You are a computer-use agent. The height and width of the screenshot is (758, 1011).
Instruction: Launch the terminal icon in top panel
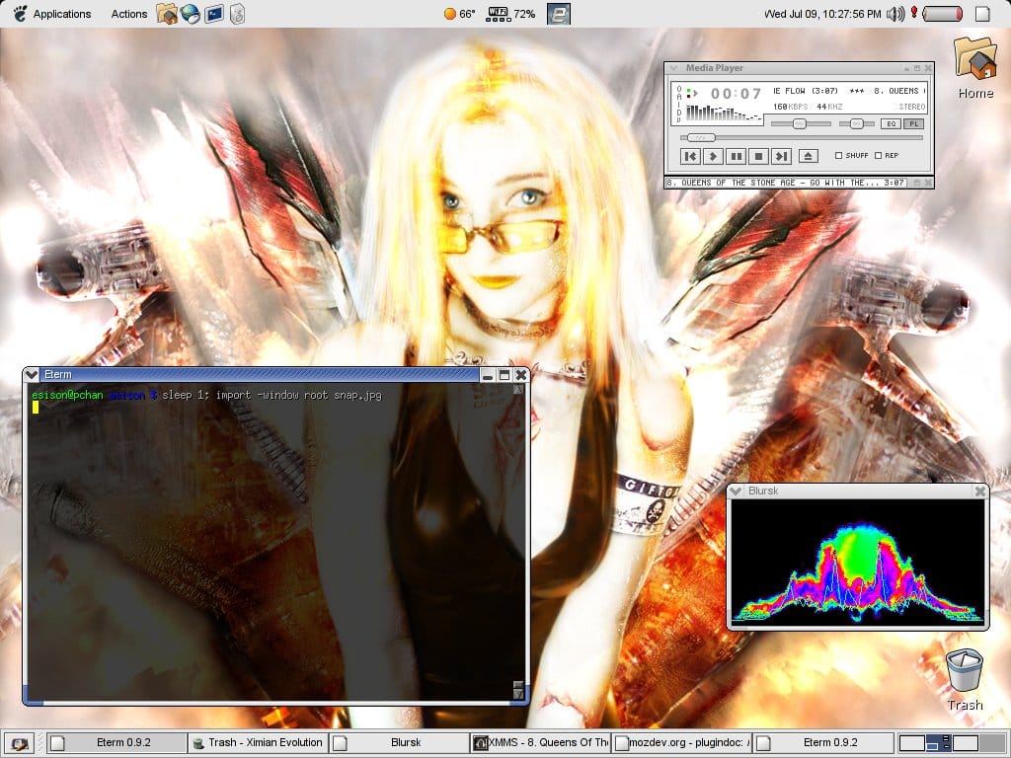(214, 14)
